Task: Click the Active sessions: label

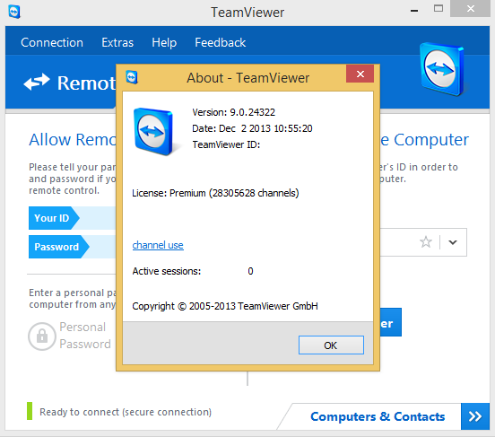Action: tap(167, 271)
